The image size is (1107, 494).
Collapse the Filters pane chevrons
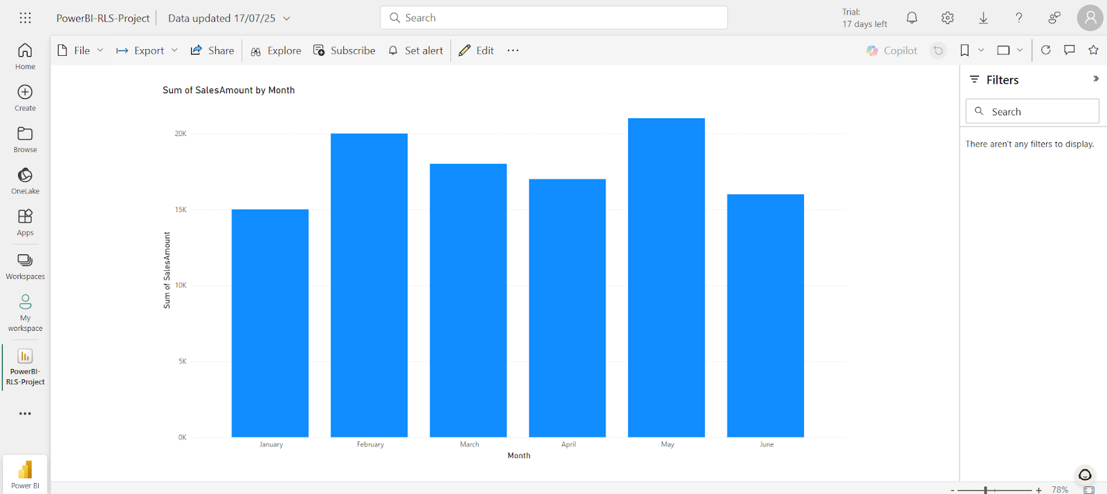(1096, 79)
